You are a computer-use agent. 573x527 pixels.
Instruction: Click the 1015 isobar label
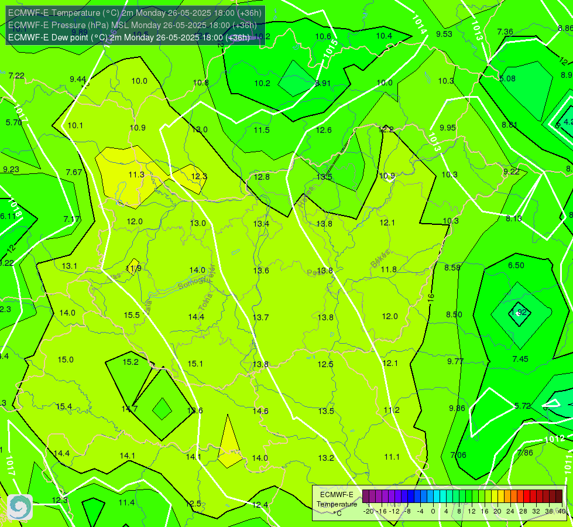(330, 48)
